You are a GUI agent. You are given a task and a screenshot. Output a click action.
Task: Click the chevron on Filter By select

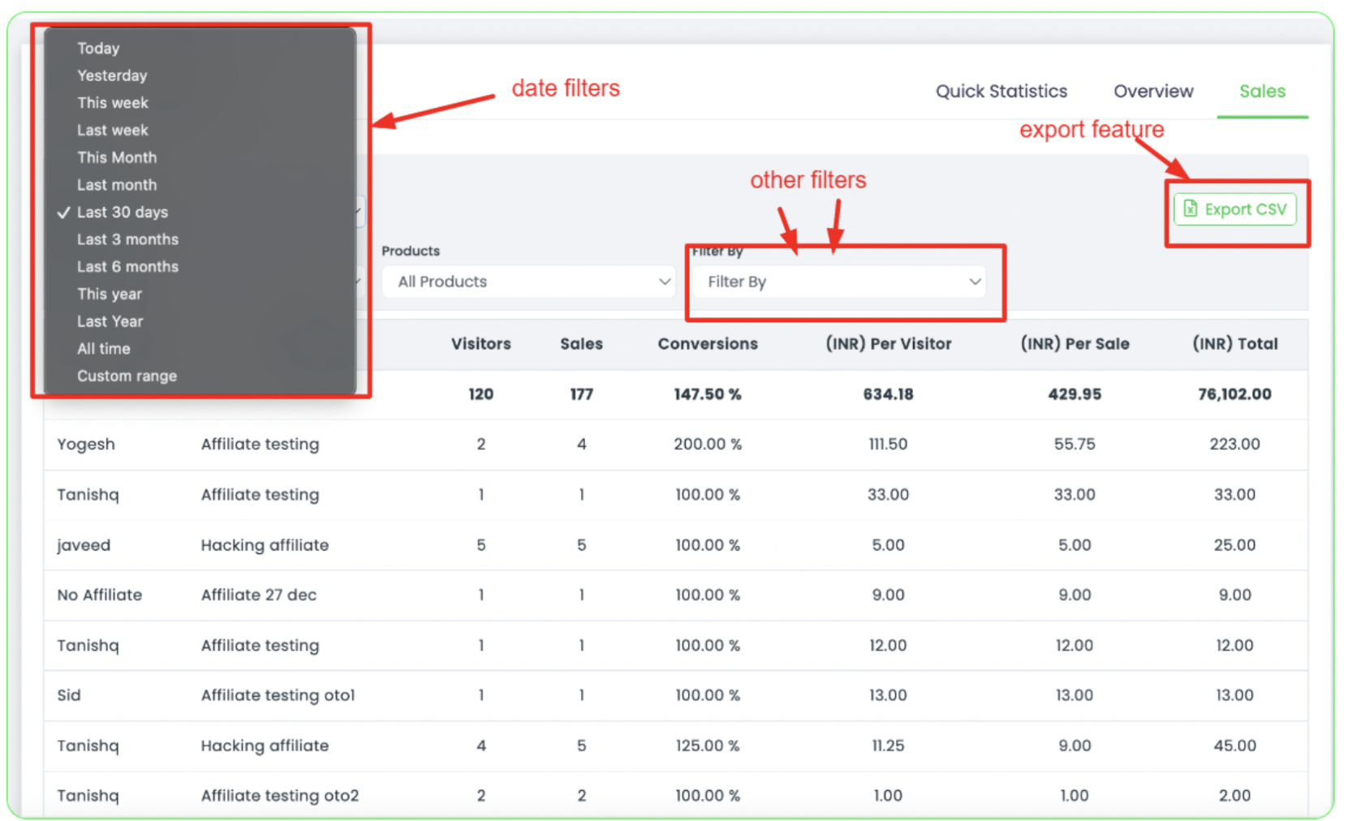coord(975,282)
